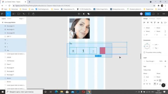Select the Stars 1 layer
Viewport: 168px width, 94px height.
point(13,64)
